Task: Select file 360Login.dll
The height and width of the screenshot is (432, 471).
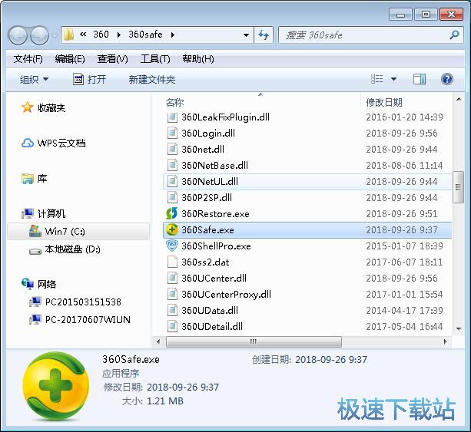Action: pos(208,134)
